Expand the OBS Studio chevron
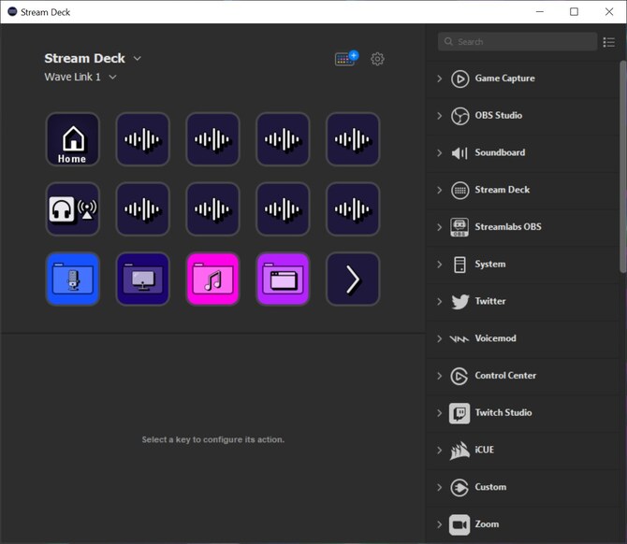The image size is (627, 544). pos(440,116)
